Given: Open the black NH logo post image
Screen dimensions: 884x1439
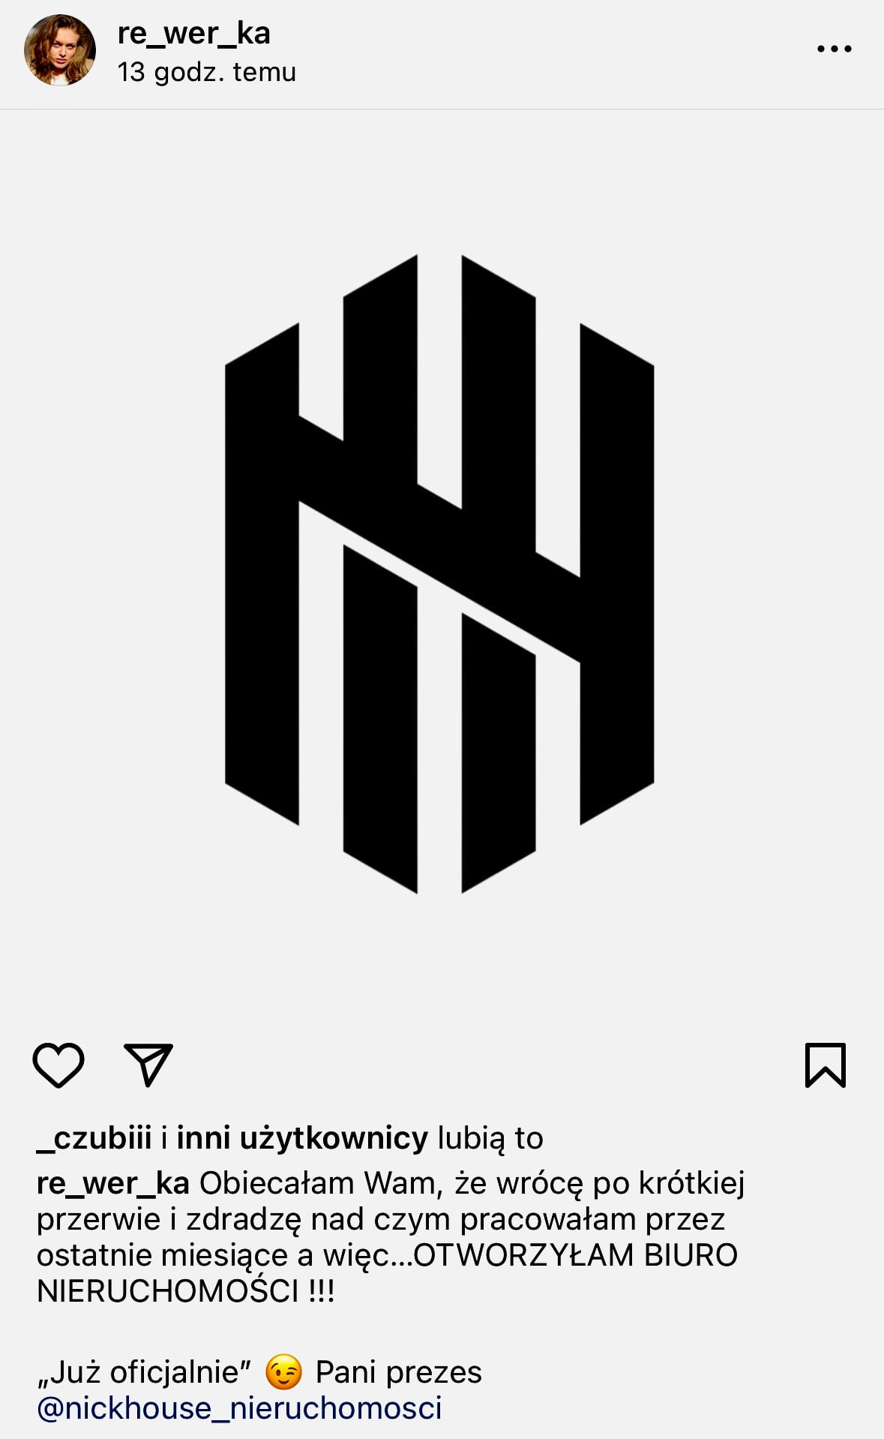Looking at the screenshot, I should tap(440, 574).
